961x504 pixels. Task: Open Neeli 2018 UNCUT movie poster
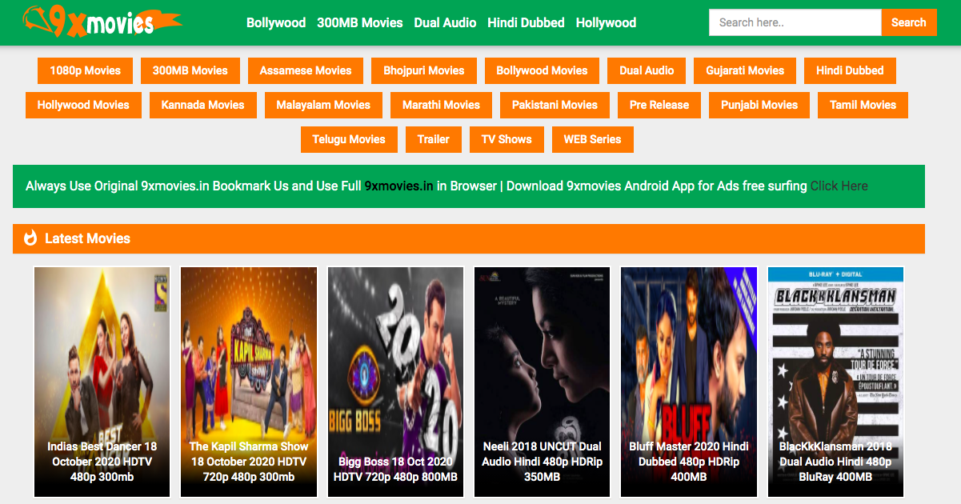coord(542,382)
